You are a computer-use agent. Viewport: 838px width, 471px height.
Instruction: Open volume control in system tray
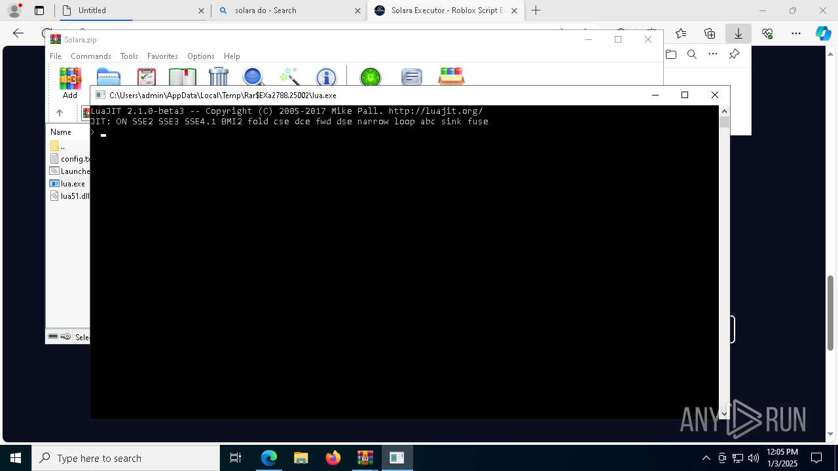pos(754,458)
